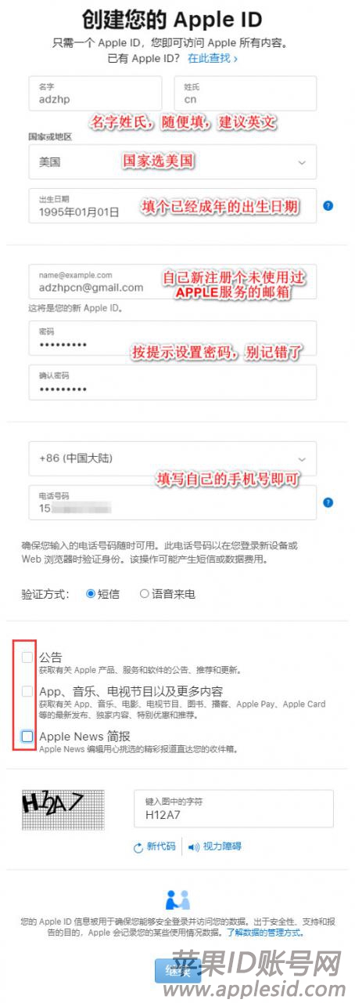This screenshot has height=1003, width=355.
Task: Click the help icon beside birth date
Action: (x=328, y=205)
